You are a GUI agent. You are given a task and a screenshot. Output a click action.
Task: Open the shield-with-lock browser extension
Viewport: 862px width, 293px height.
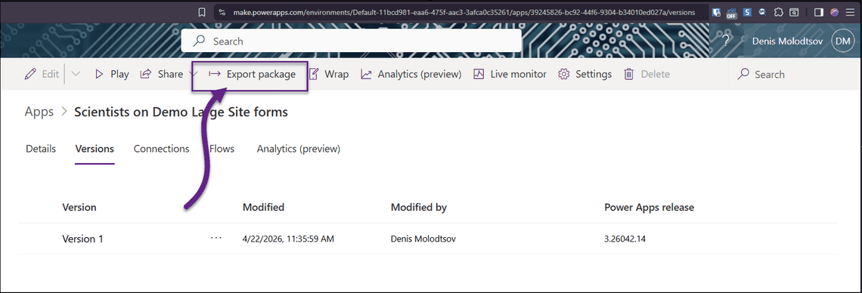[x=717, y=12]
